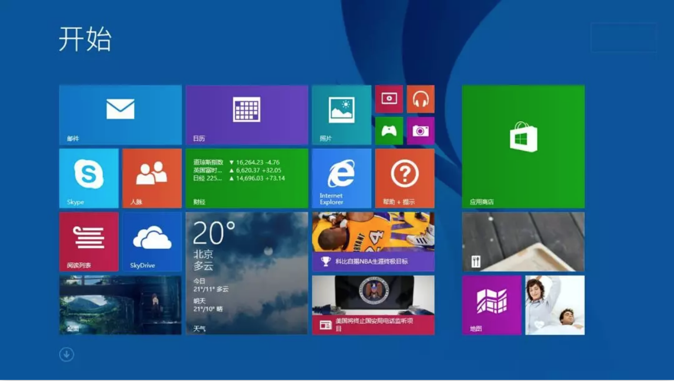Open the People (人脉) tile
The height and width of the screenshot is (381, 674).
pyautogui.click(x=152, y=178)
